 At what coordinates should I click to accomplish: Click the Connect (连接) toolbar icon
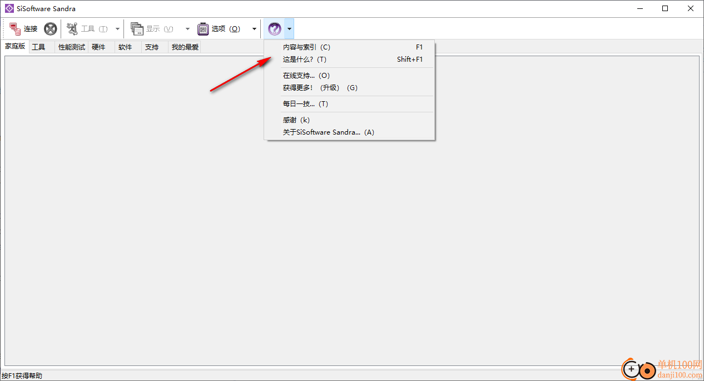point(15,29)
